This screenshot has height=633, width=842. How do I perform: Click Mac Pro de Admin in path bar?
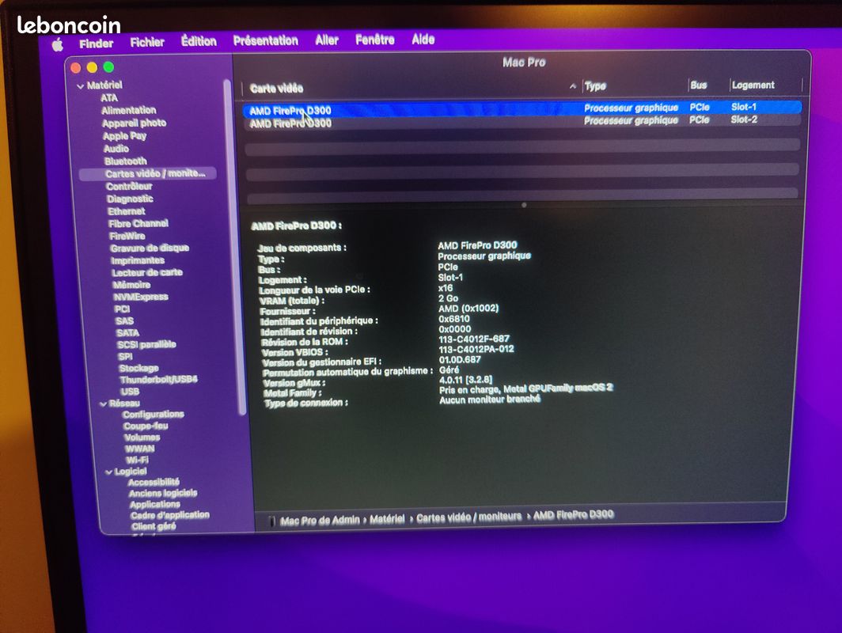point(320,521)
